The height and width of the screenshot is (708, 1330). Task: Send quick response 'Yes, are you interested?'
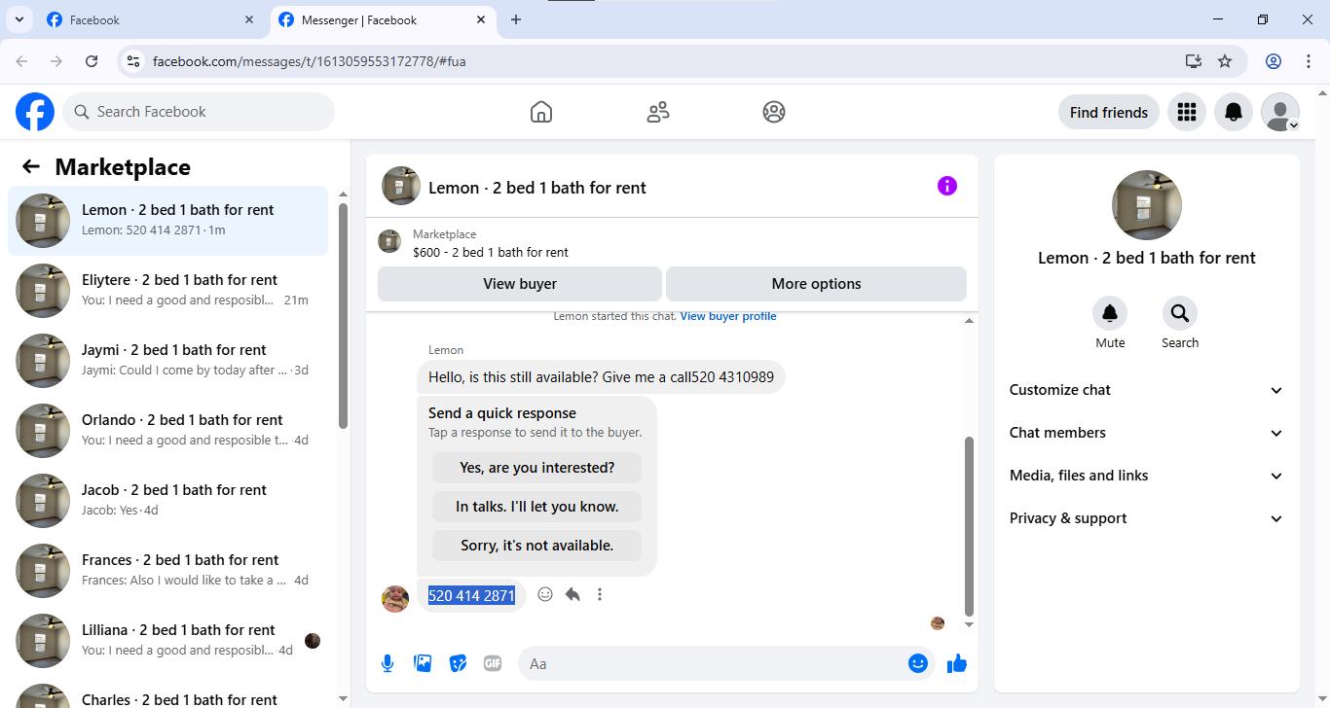click(537, 468)
